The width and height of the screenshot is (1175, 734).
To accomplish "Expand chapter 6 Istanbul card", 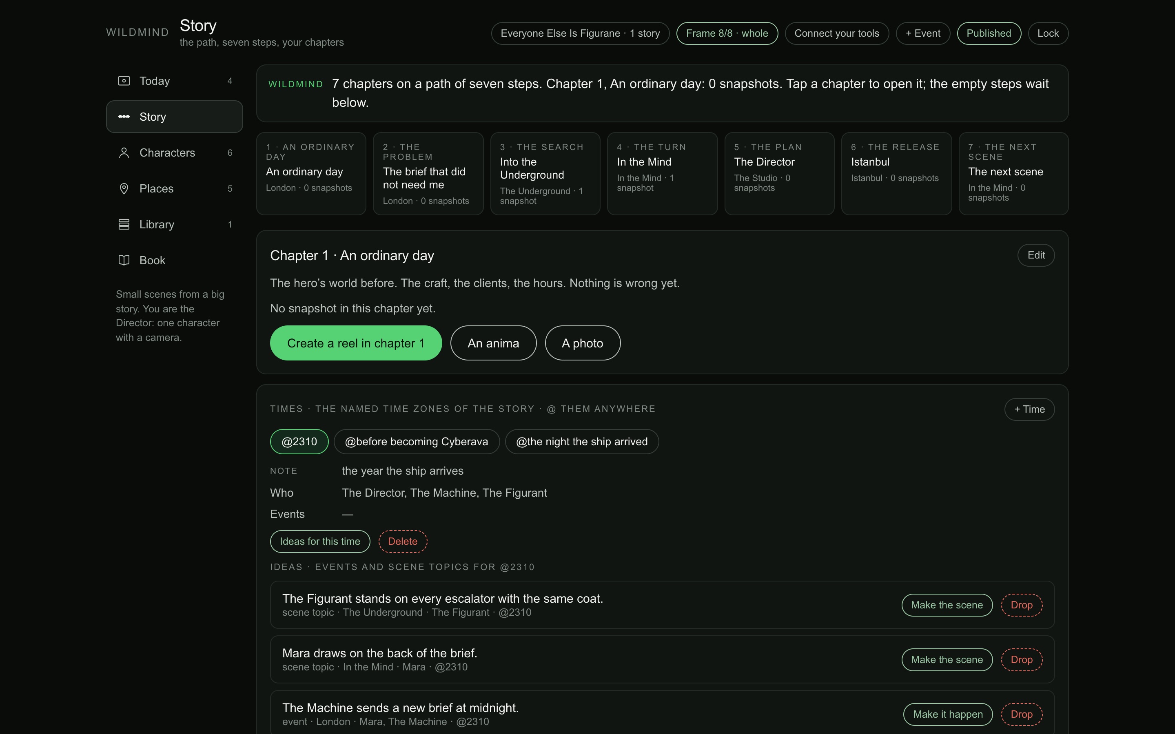I will pyautogui.click(x=896, y=174).
